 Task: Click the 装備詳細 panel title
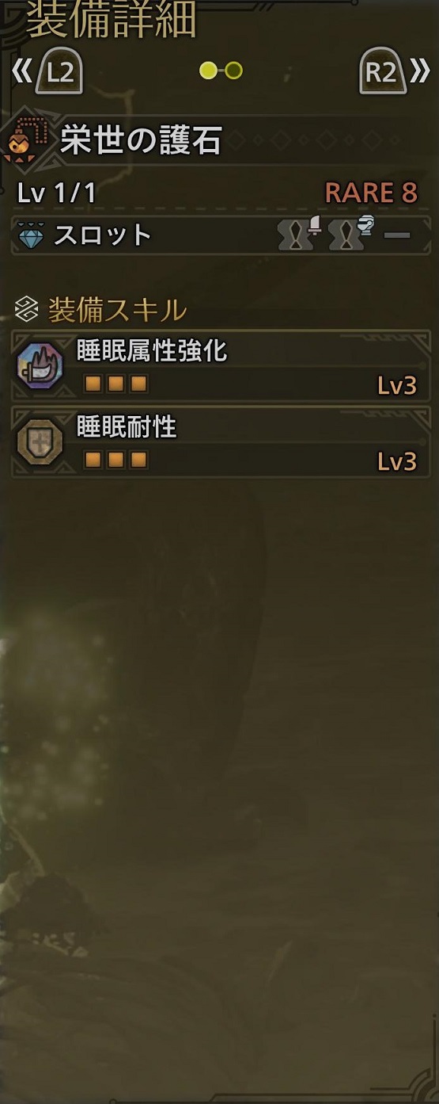tap(112, 20)
